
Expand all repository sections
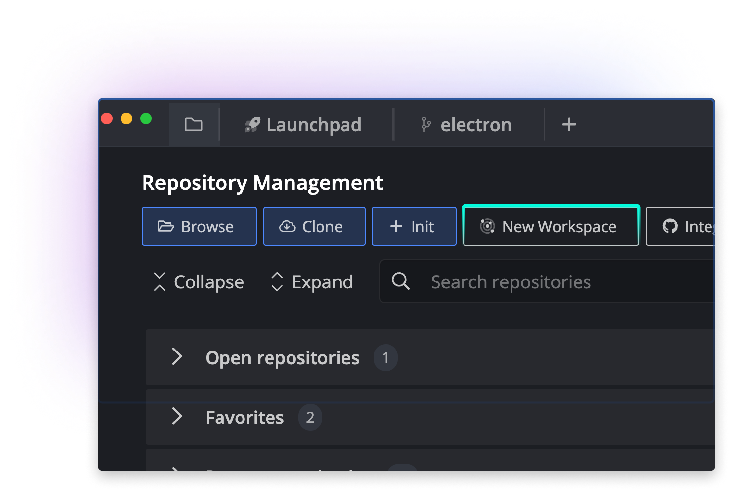point(312,281)
